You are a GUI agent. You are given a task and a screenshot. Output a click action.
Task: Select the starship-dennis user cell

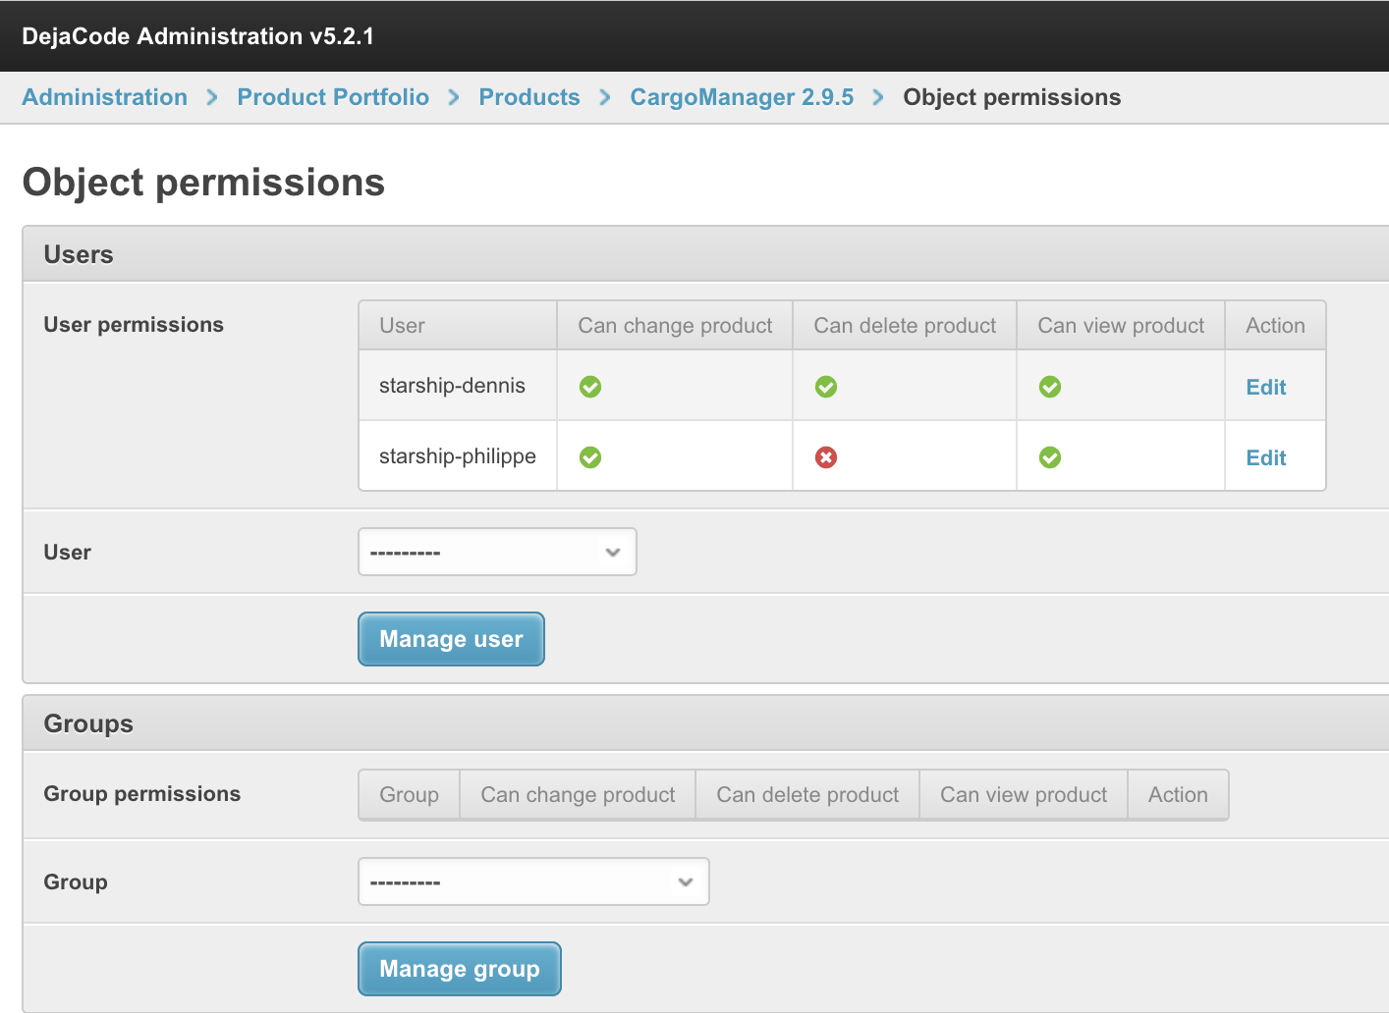[x=458, y=386]
